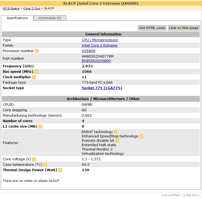202x199 pixels.
Task: Open the BX80562QX6800 part number link
Action: pos(96,61)
